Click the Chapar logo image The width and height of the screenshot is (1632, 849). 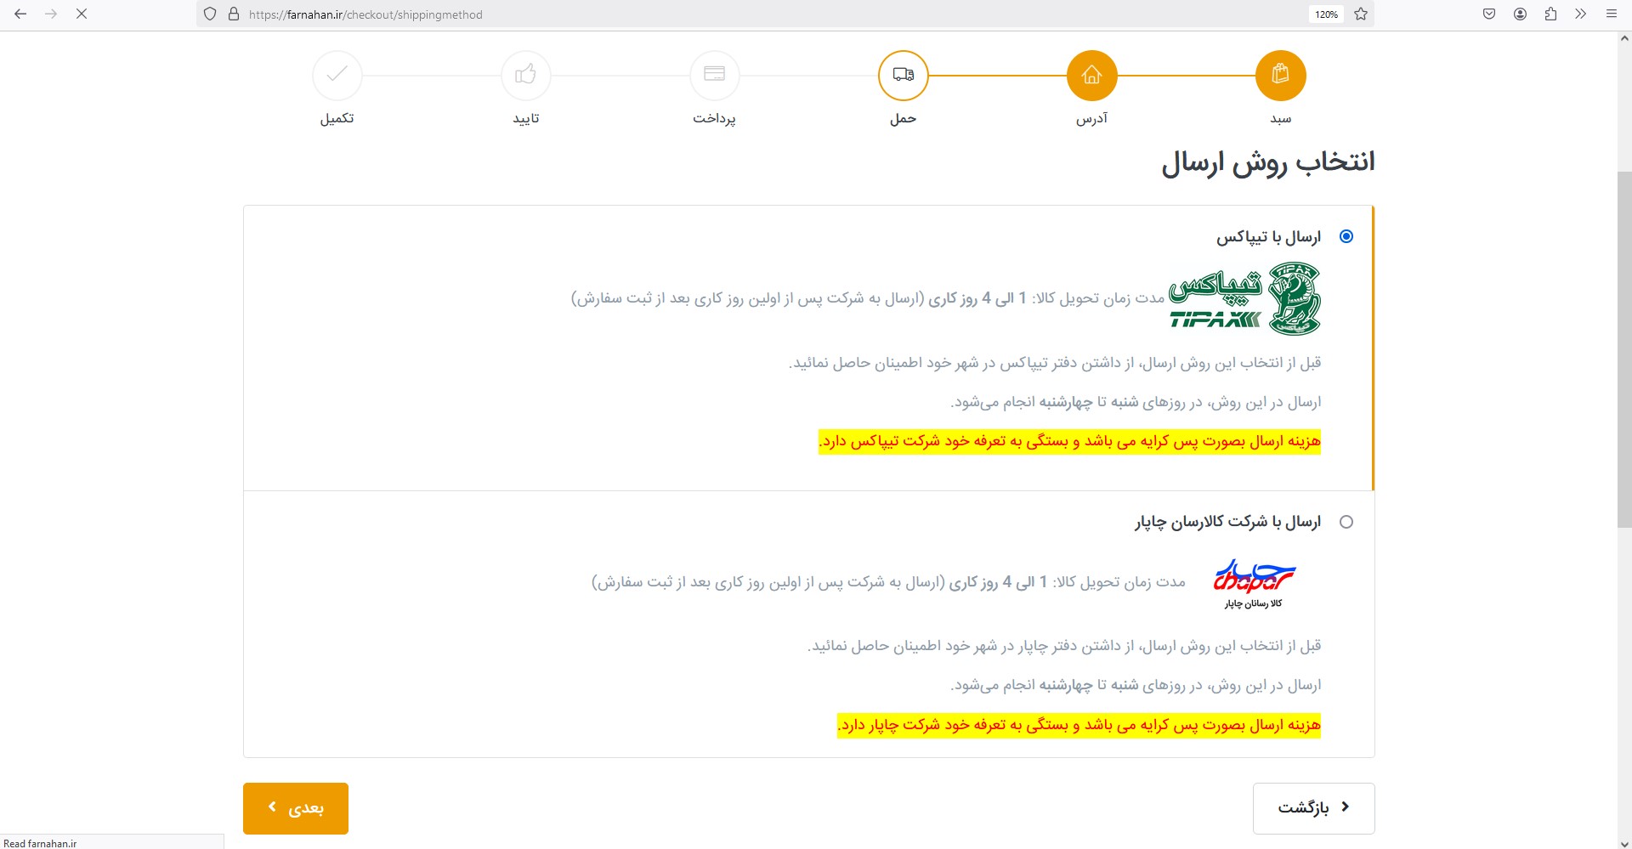1253,584
